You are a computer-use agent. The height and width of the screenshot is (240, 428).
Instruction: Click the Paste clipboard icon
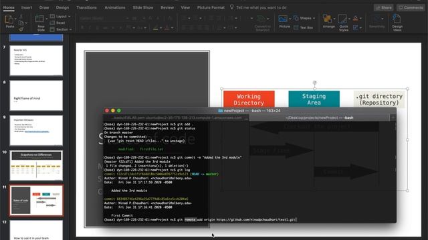[x=9, y=19]
